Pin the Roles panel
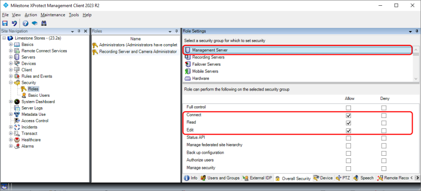 pos(176,32)
